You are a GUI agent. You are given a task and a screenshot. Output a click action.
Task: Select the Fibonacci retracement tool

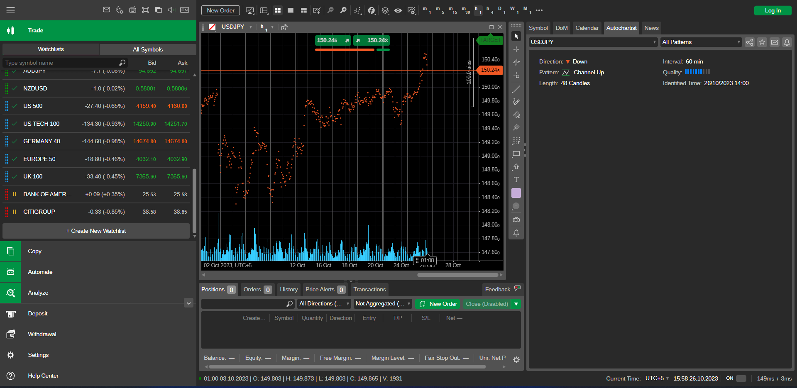pyautogui.click(x=516, y=141)
